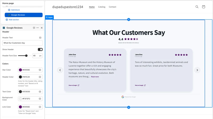Open the Header Color dark swatch
The height and width of the screenshot is (119, 213).
click(21, 77)
